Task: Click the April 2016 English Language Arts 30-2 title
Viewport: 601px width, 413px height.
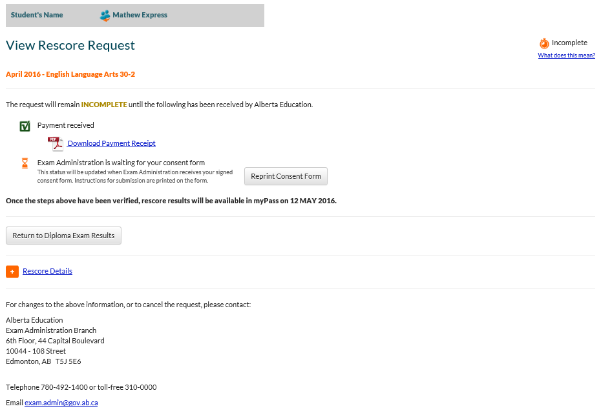Action: [x=70, y=74]
